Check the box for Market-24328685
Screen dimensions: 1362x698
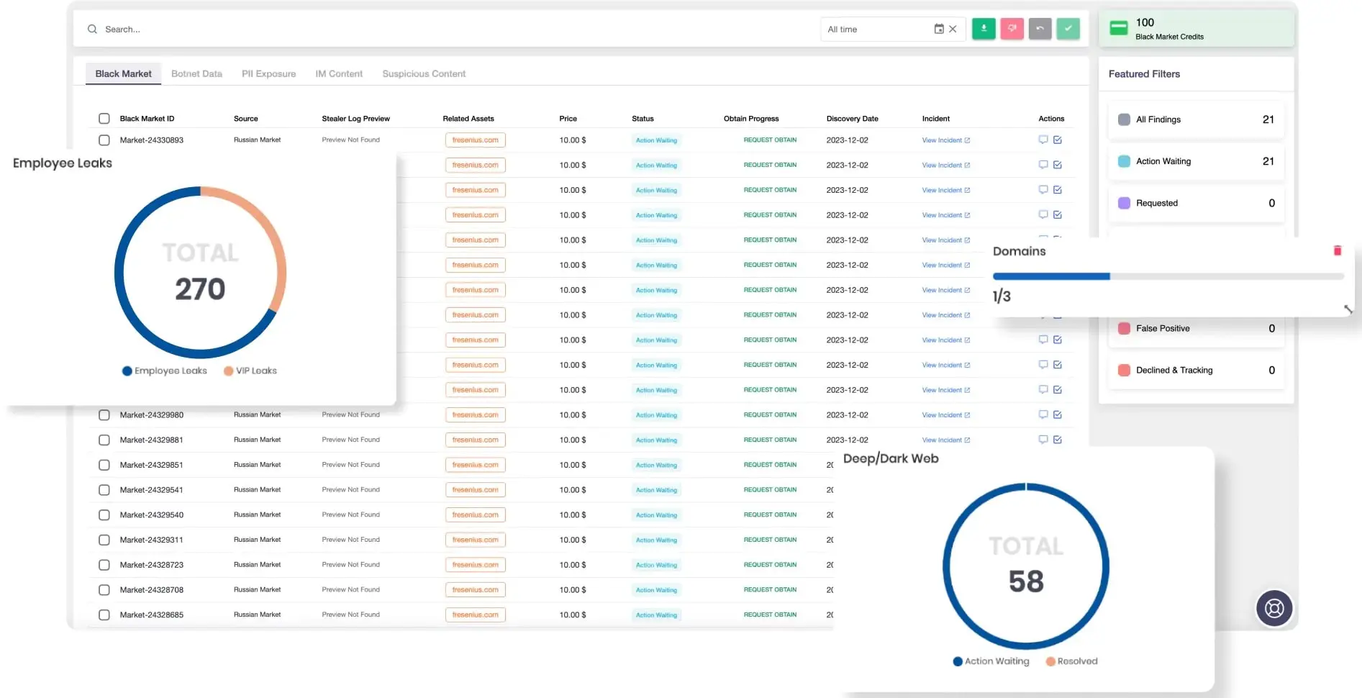pos(104,615)
